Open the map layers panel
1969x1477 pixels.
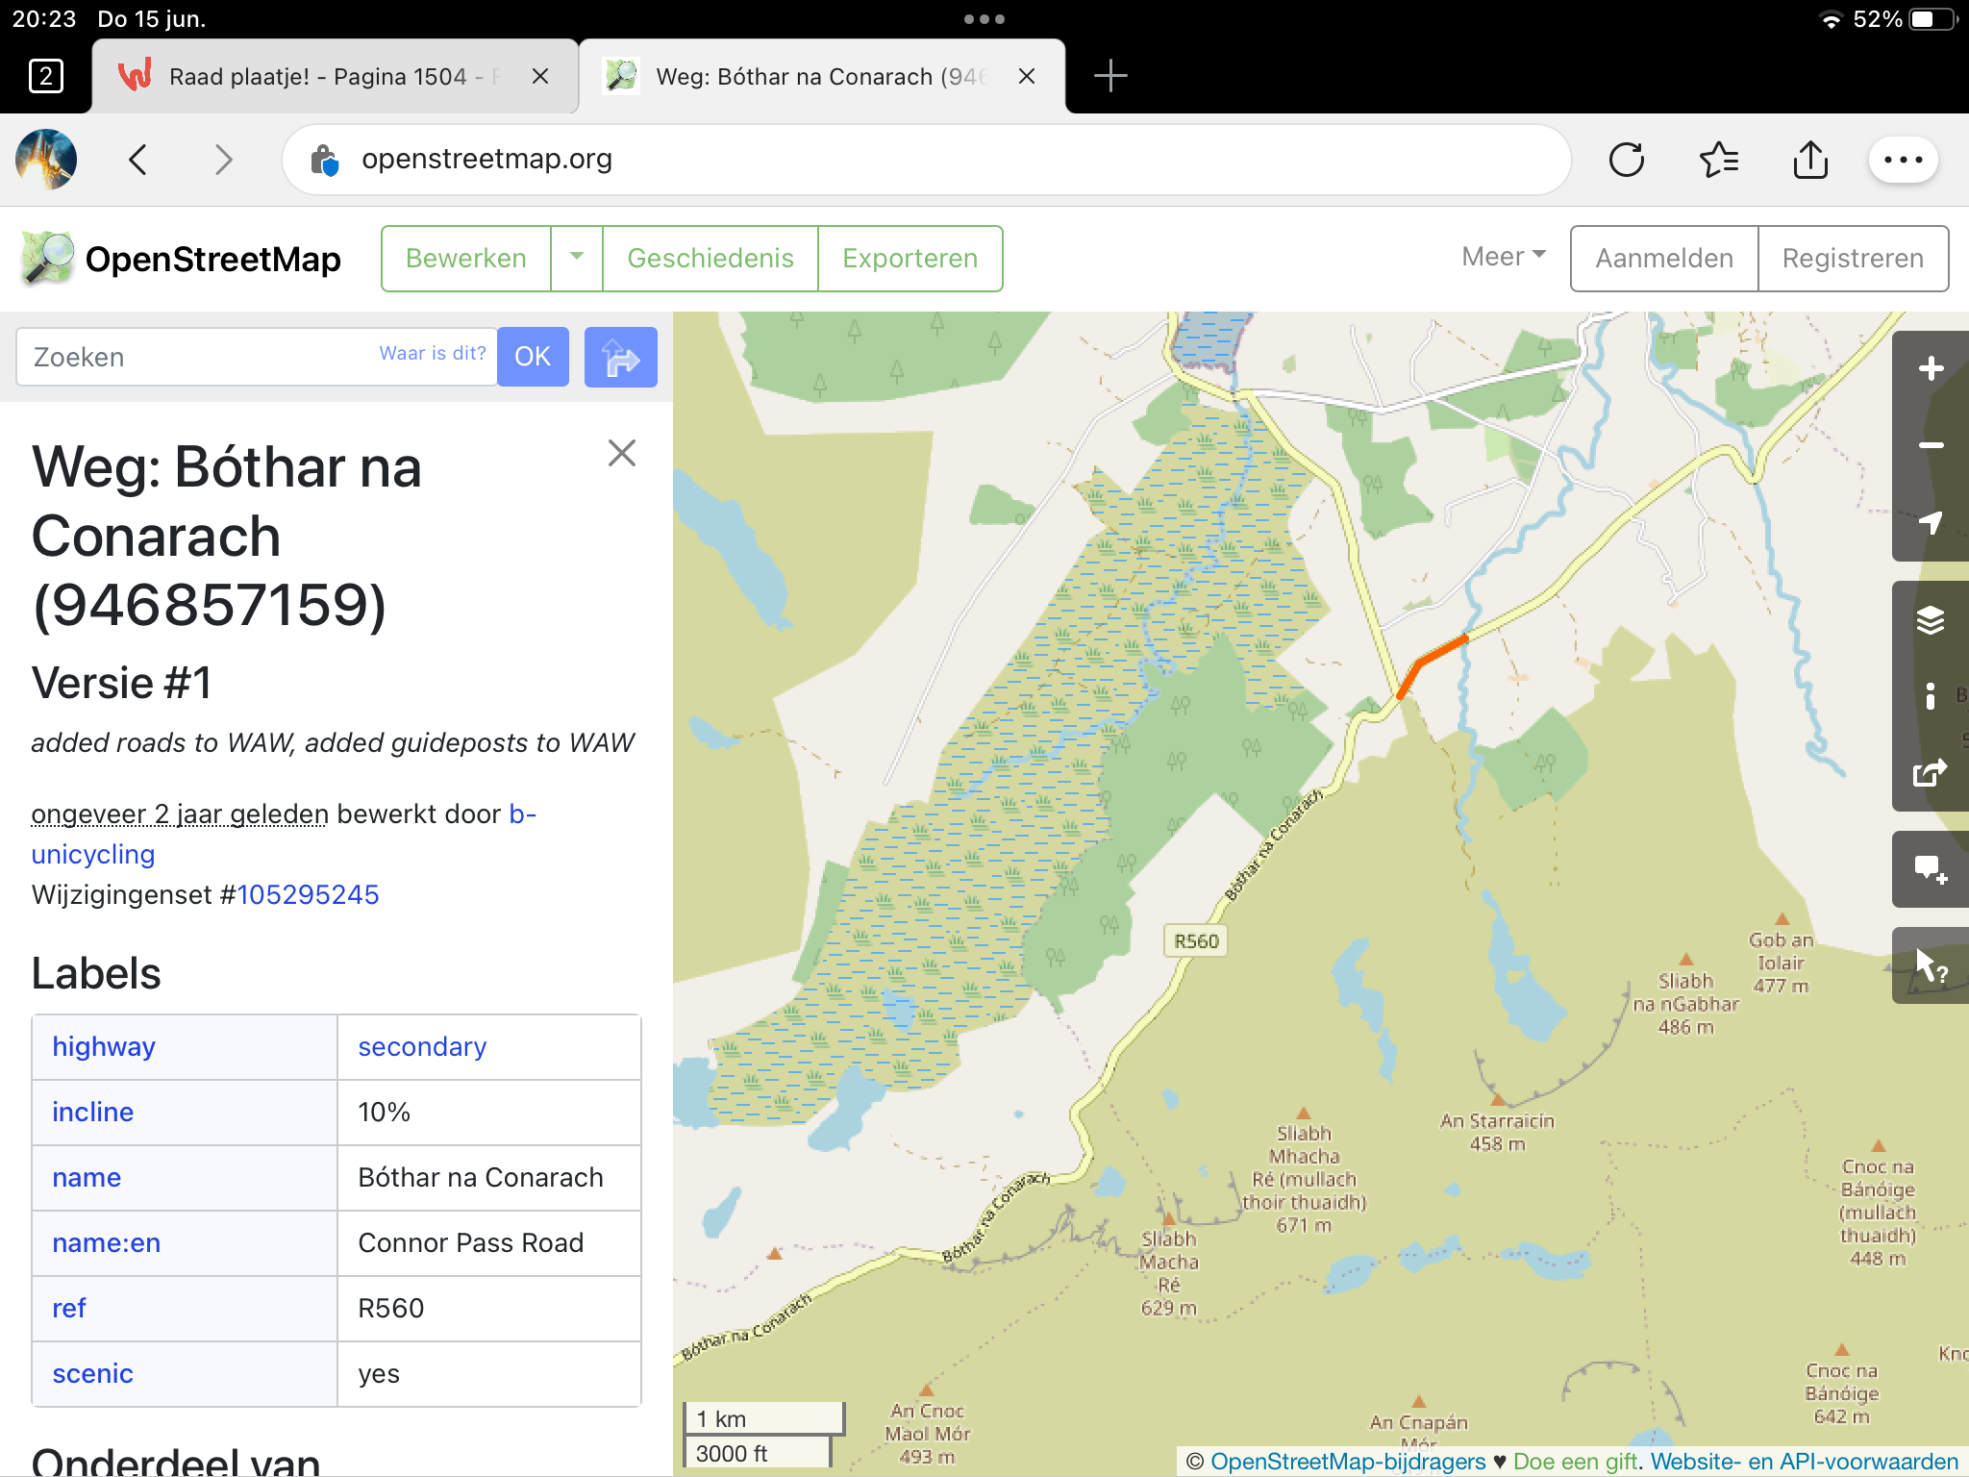[x=1930, y=620]
